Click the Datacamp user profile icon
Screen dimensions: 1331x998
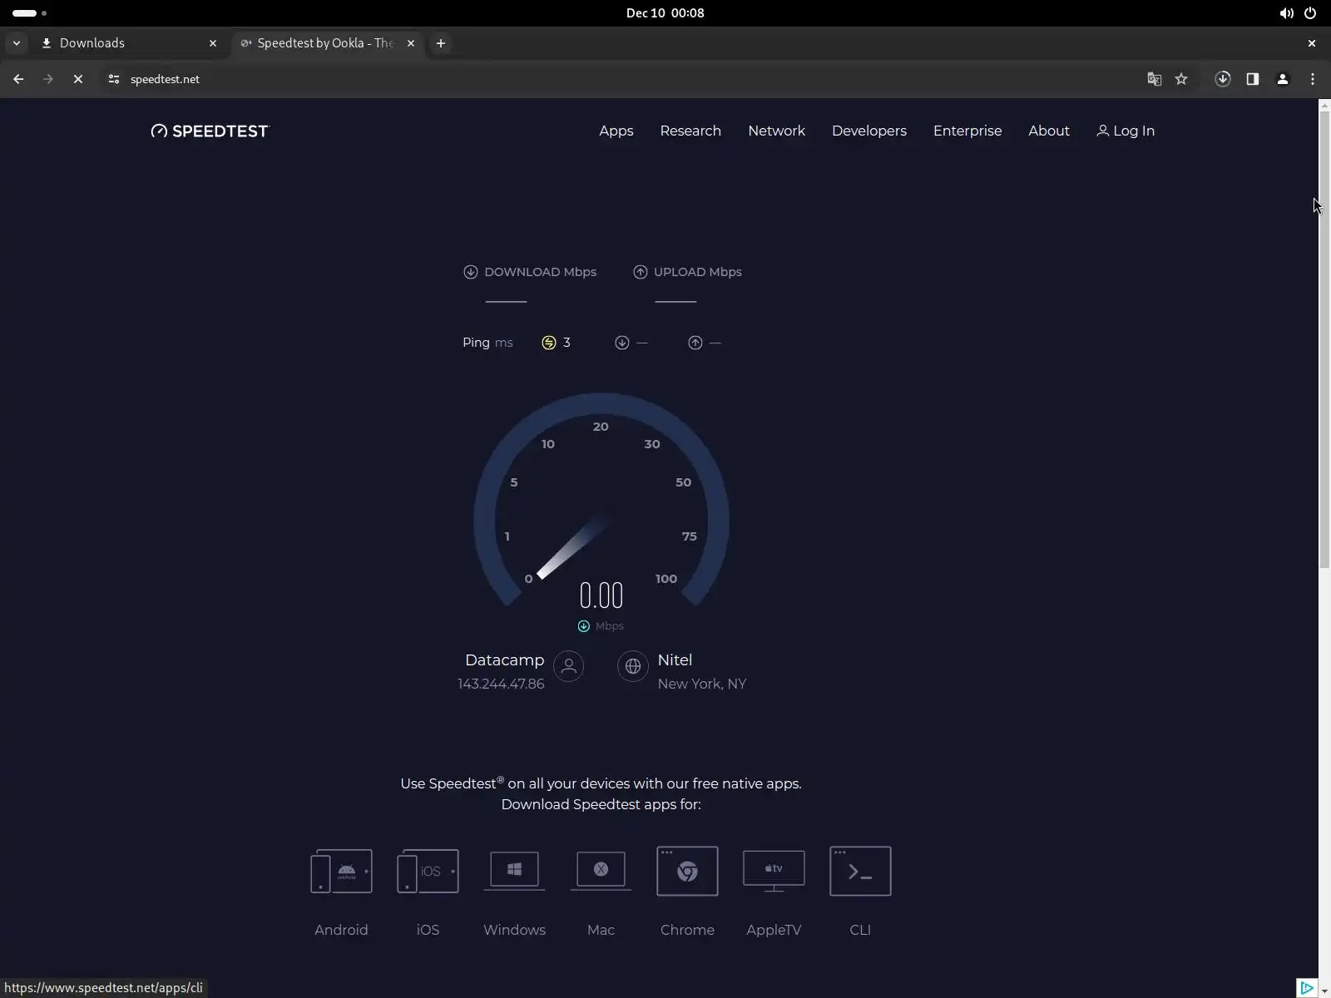pos(569,666)
